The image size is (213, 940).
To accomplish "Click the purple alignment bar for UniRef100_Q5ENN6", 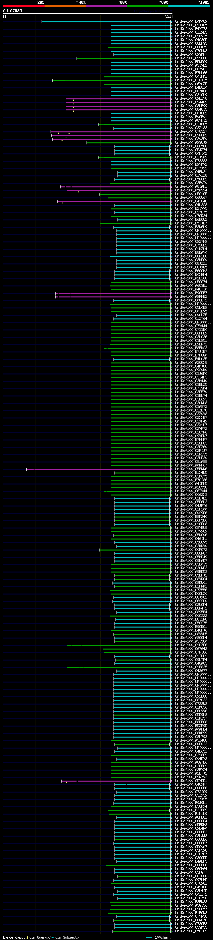I will (99, 469).
